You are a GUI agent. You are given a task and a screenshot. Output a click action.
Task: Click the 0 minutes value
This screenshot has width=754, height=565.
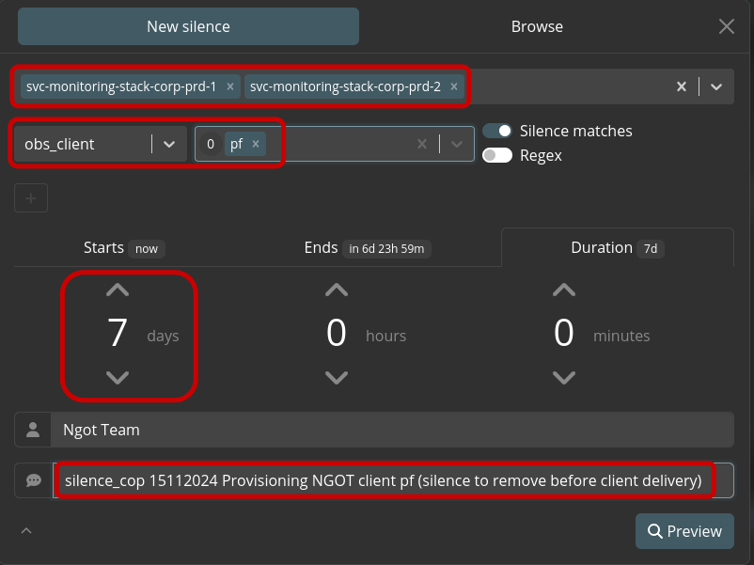coord(564,333)
